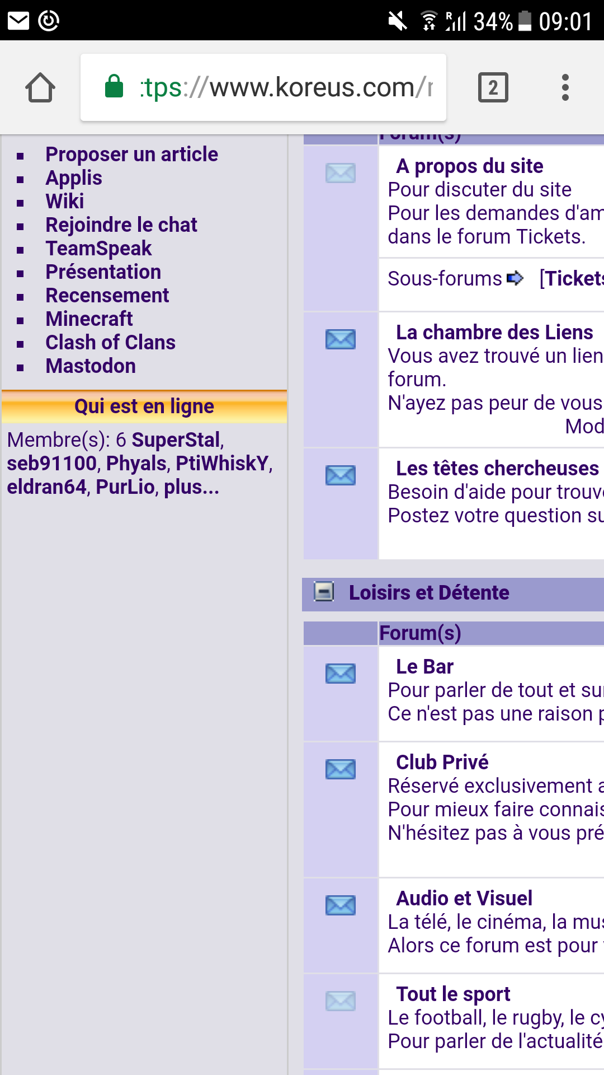Image resolution: width=604 pixels, height=1075 pixels.
Task: Collapse the Loisirs et Détente category
Action: (x=324, y=592)
